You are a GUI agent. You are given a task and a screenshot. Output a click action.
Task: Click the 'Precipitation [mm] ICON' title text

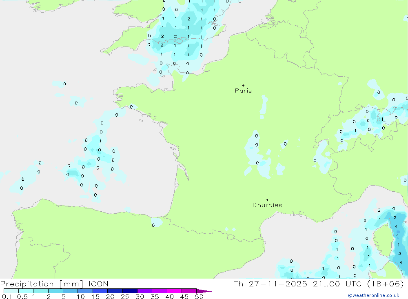tap(54, 284)
